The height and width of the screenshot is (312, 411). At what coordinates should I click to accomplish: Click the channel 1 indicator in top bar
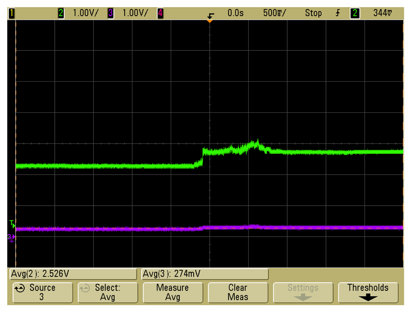(x=12, y=13)
